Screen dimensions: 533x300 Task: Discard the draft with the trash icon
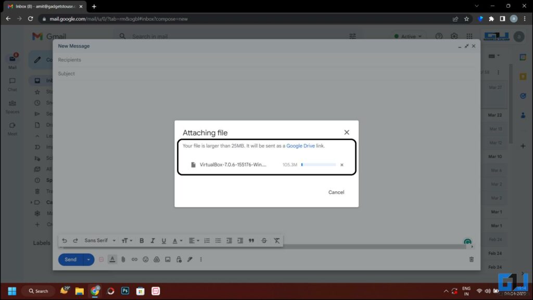click(472, 259)
